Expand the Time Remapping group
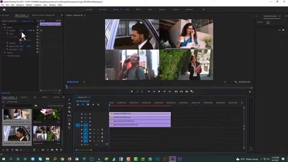 2,56
